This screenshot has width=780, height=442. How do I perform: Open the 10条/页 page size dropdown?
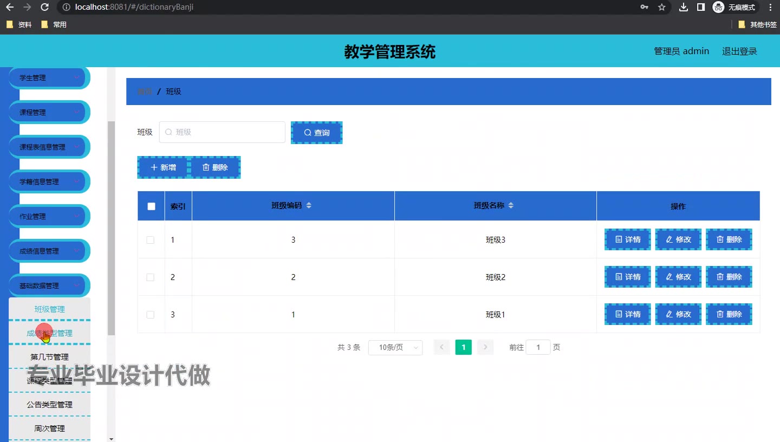tap(395, 348)
